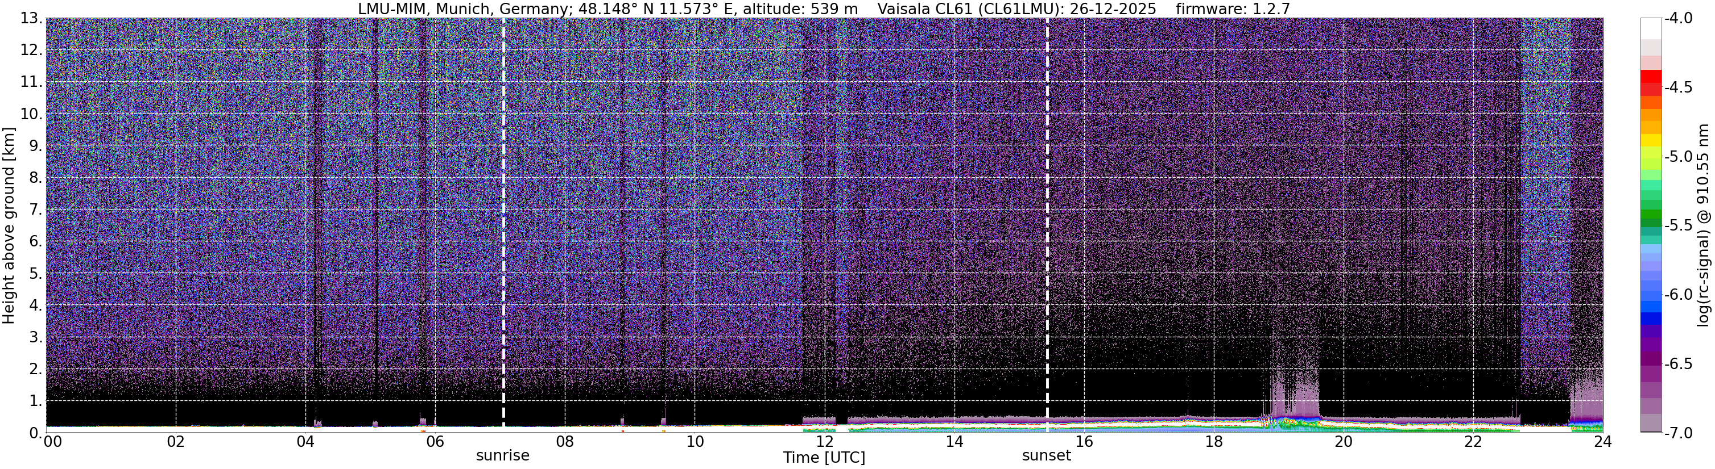1715x469 pixels.
Task: Click the colorbar tick label '-4.5'
Action: [x=1679, y=87]
